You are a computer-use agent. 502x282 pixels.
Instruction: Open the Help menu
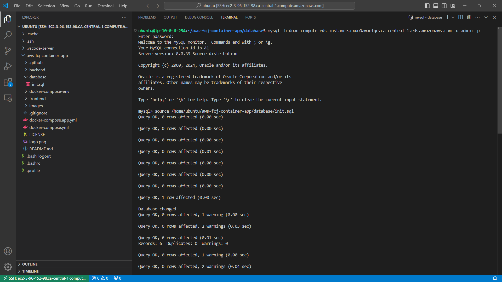coord(123,6)
